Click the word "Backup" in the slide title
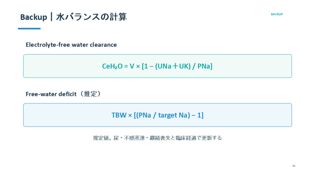The image size is (315, 177). (34, 17)
